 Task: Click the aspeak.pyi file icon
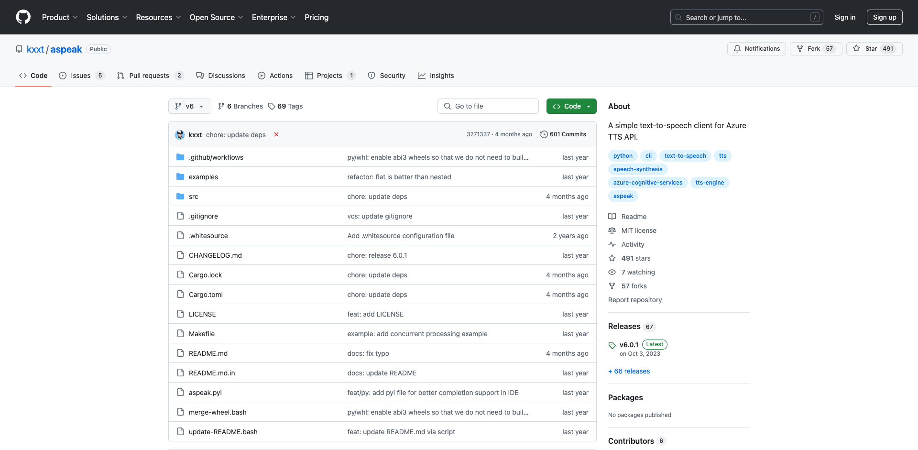180,393
